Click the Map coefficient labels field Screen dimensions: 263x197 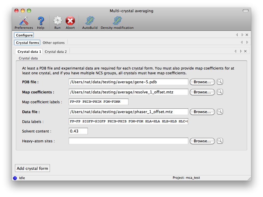point(98,102)
